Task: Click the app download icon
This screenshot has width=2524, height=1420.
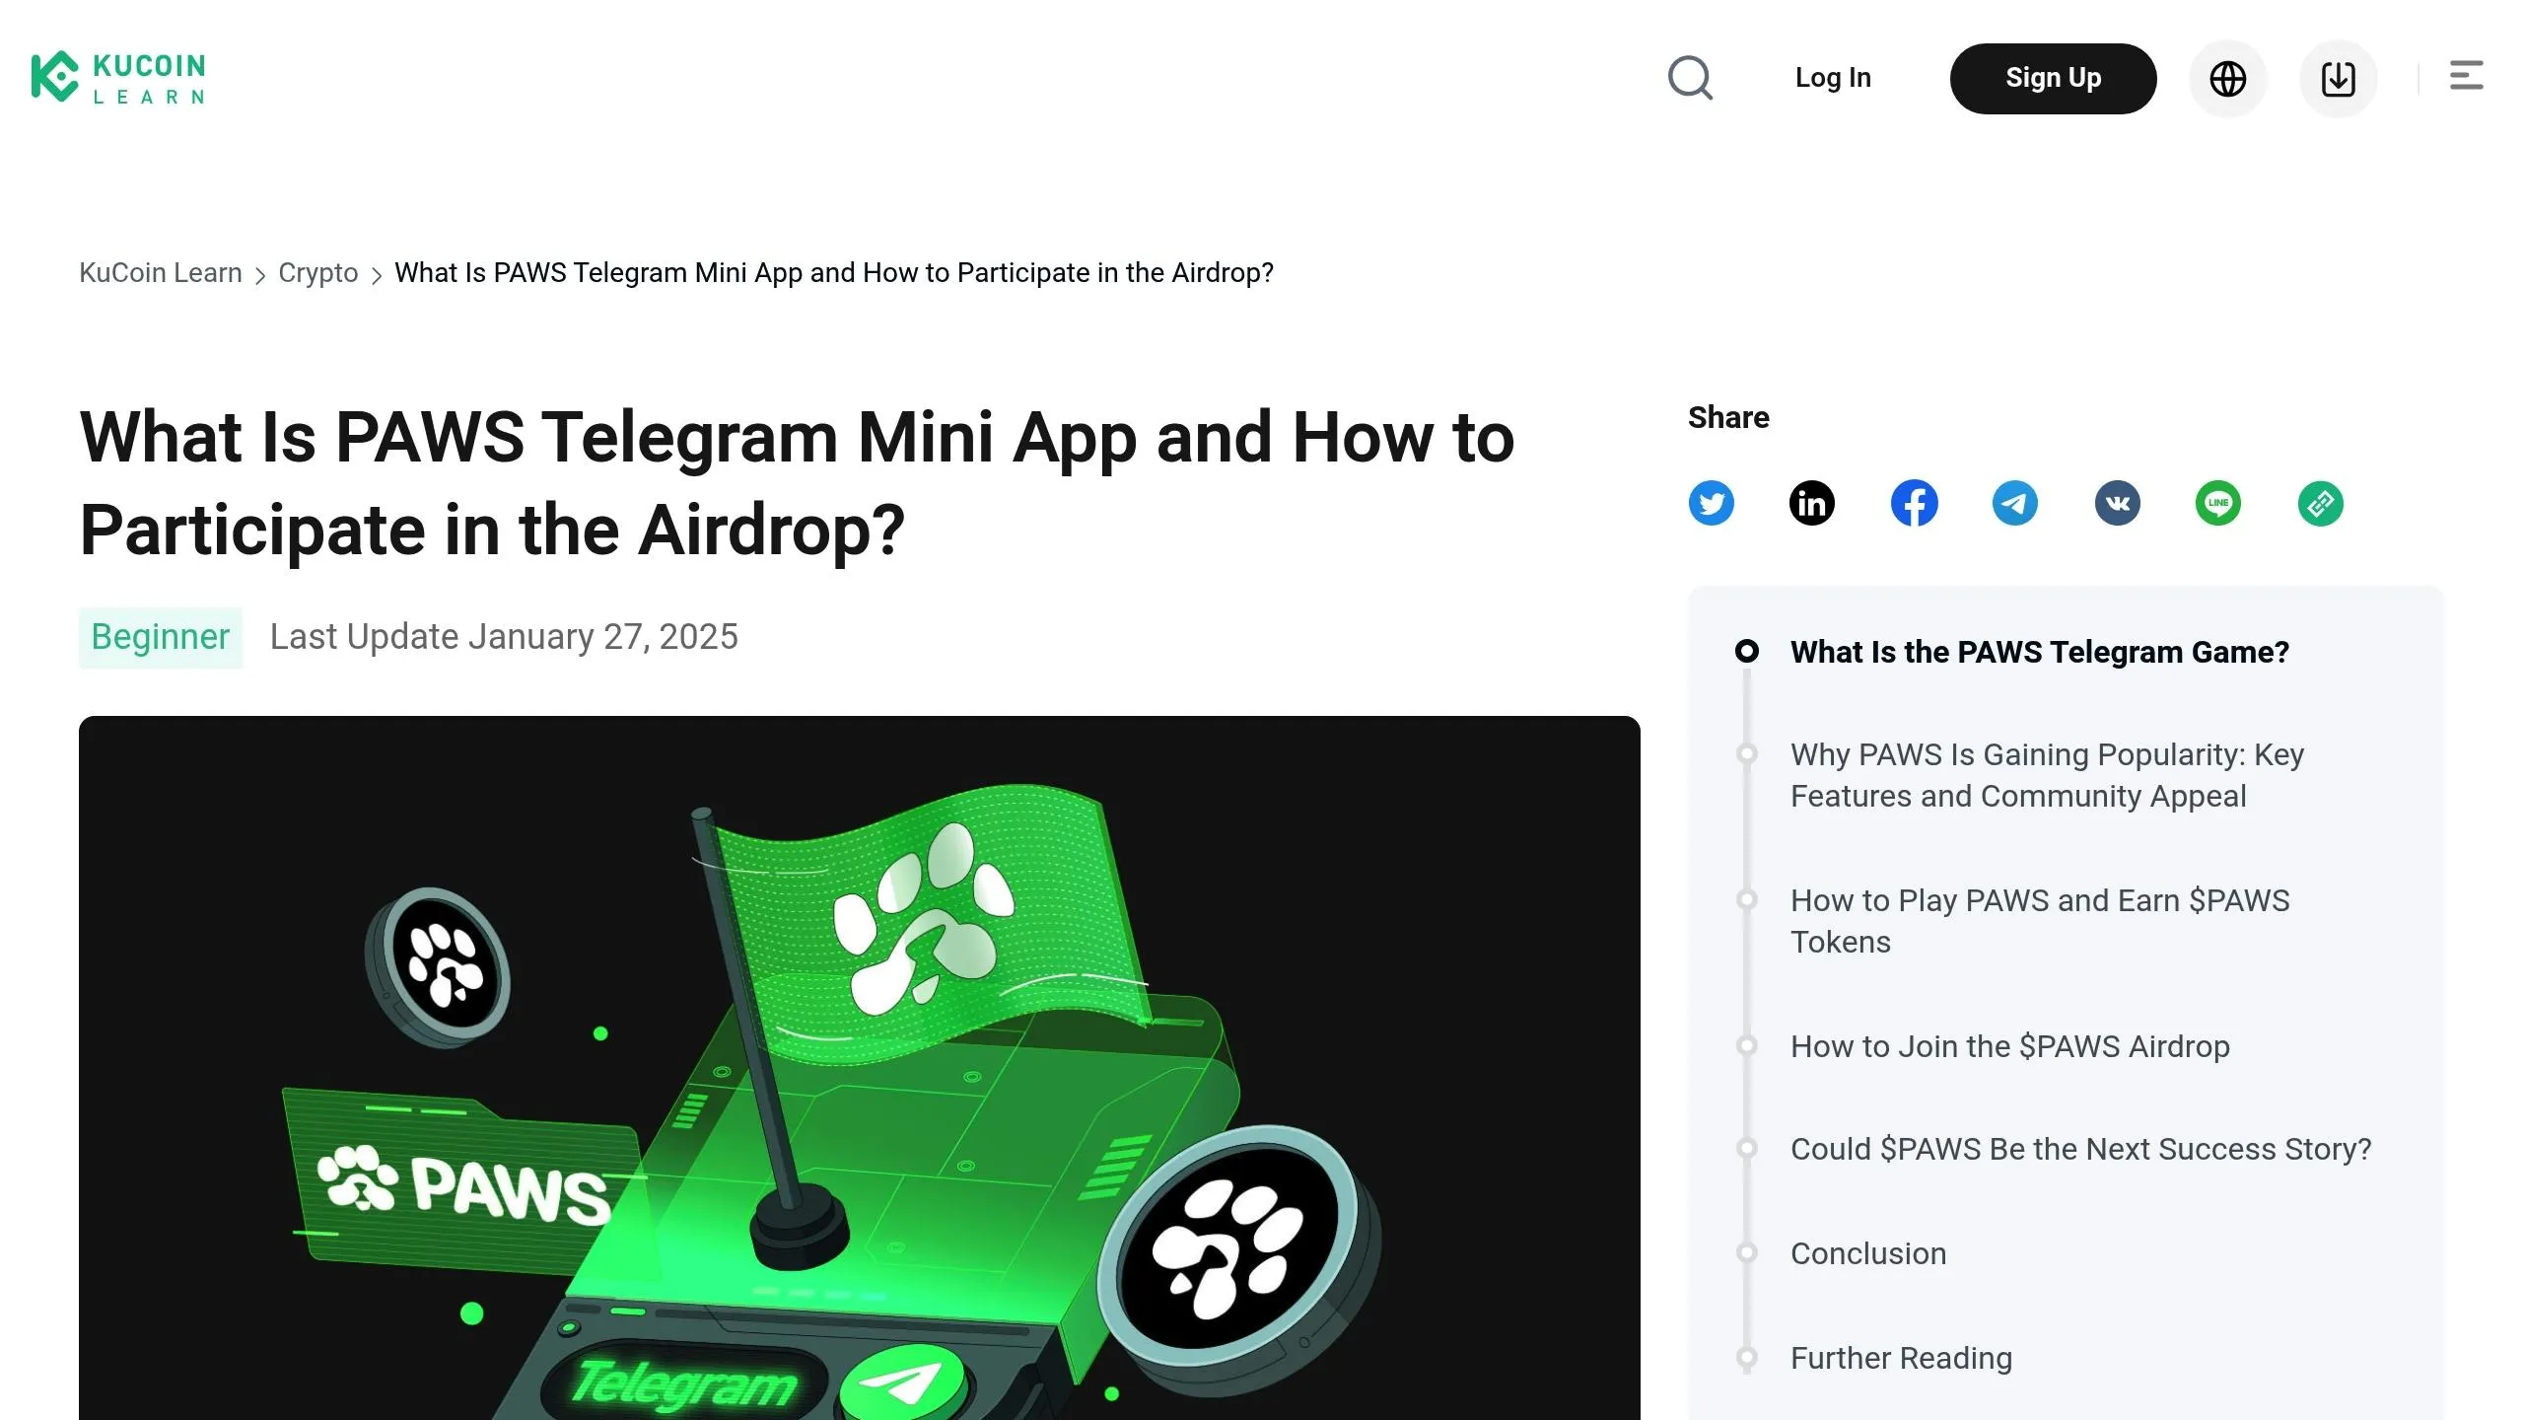Action: click(2338, 78)
